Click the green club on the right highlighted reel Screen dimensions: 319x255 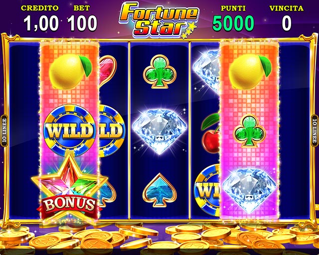tap(249, 131)
